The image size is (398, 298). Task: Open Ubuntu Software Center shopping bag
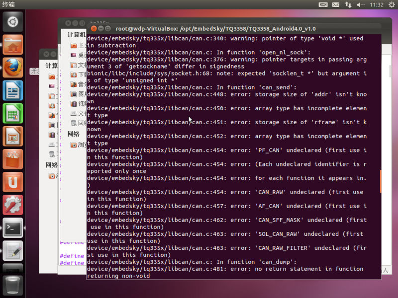tap(12, 159)
